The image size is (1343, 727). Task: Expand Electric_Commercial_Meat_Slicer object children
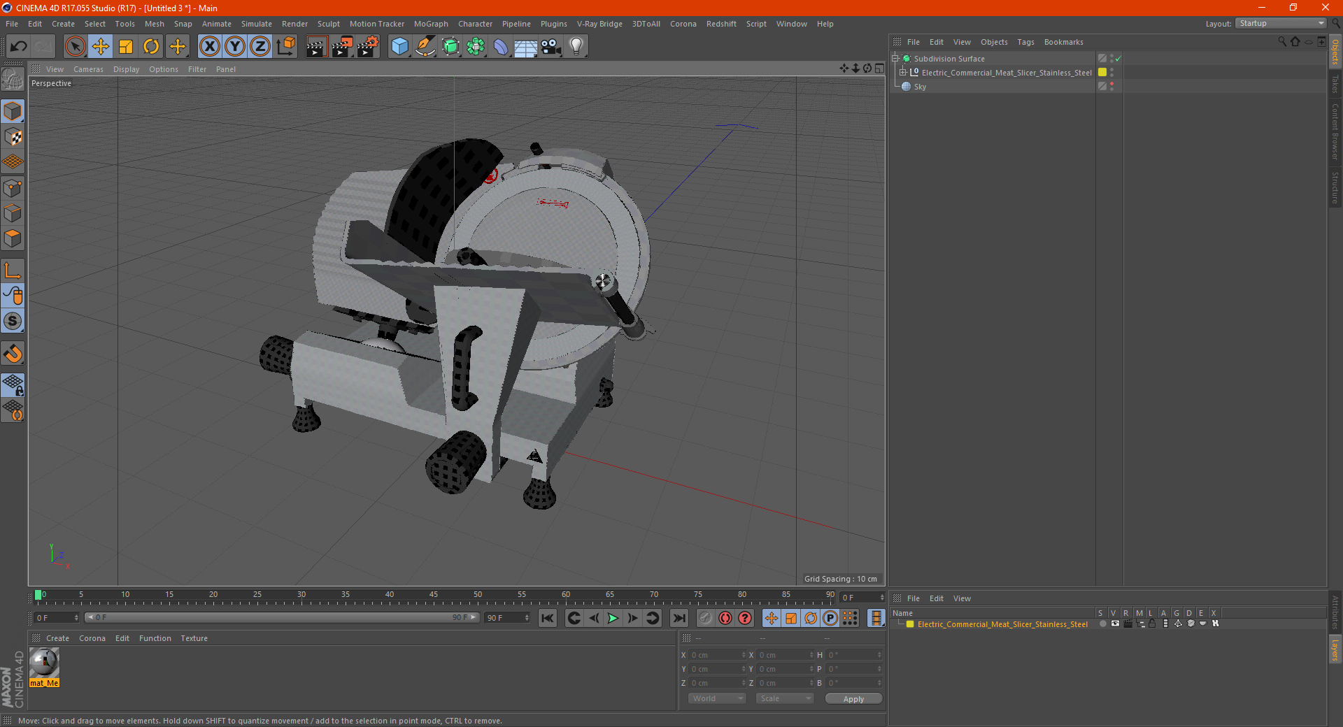click(903, 73)
